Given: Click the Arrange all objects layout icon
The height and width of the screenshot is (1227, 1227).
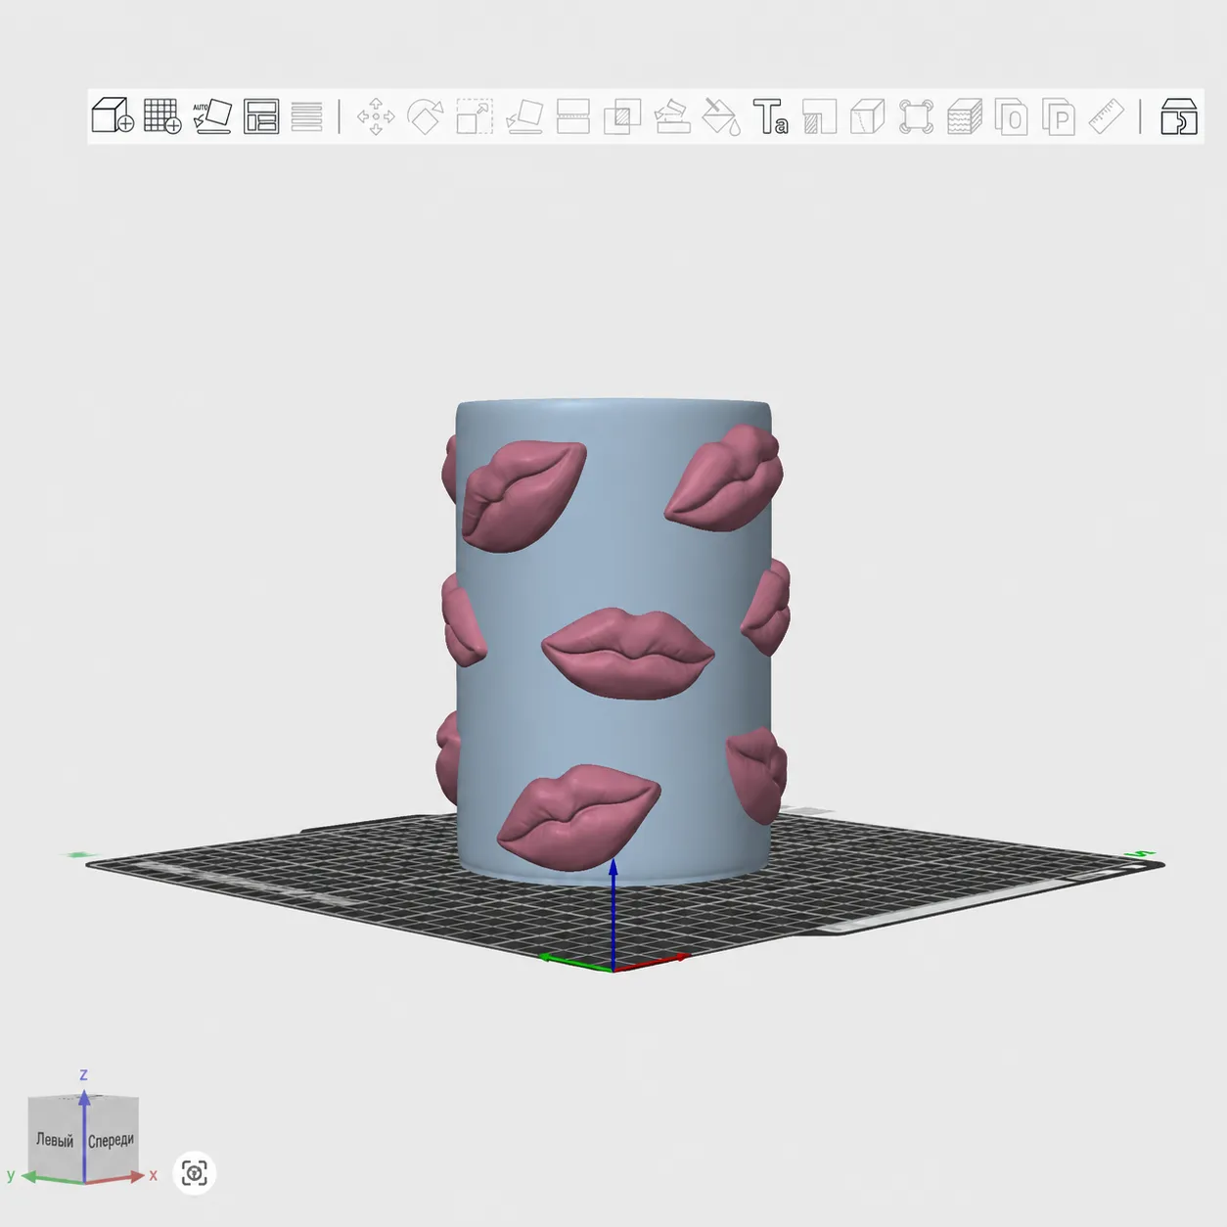Looking at the screenshot, I should point(261,116).
